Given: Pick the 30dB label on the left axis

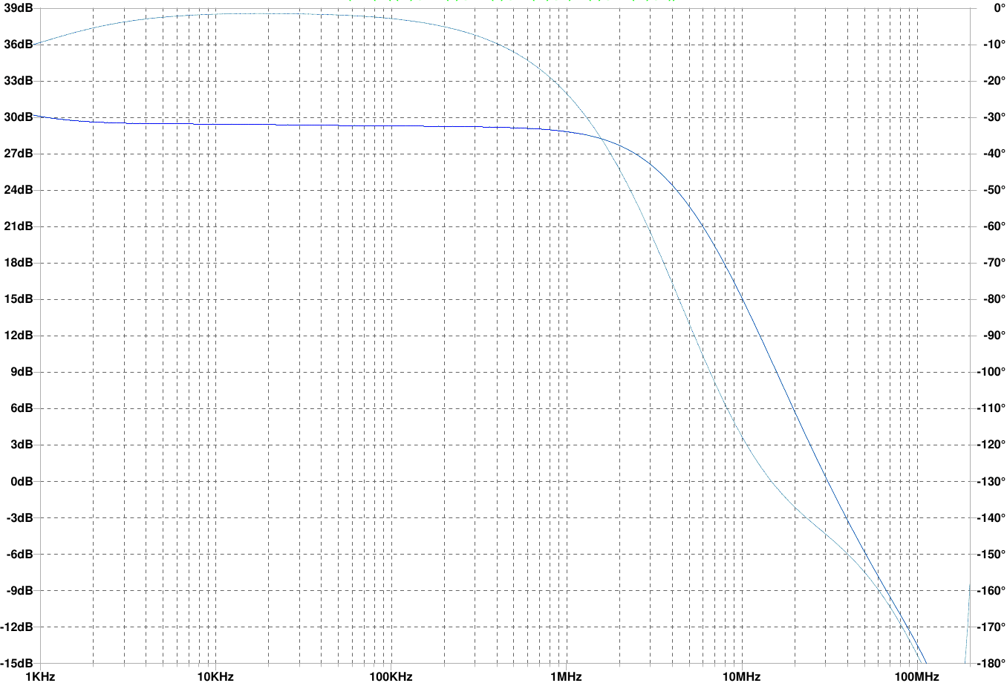Looking at the screenshot, I should 17,117.
